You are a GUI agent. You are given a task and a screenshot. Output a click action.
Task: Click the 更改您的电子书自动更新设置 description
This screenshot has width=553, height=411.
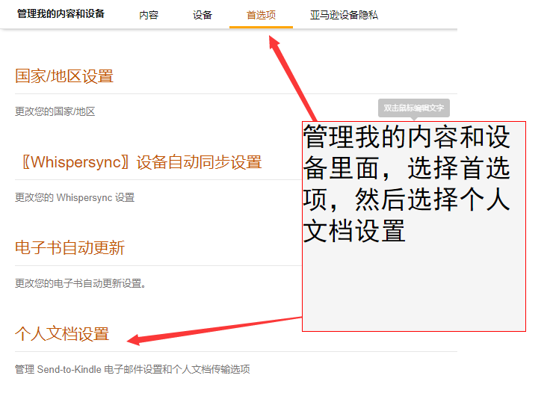pos(81,284)
